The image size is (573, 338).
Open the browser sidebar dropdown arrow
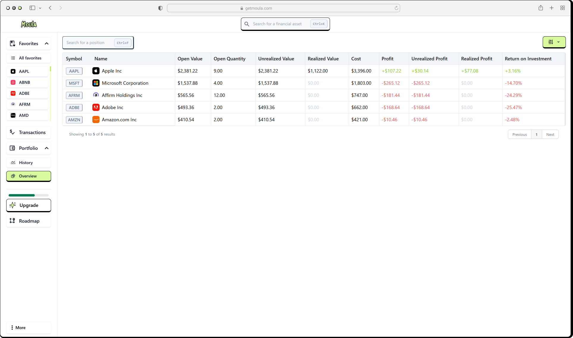coord(40,8)
